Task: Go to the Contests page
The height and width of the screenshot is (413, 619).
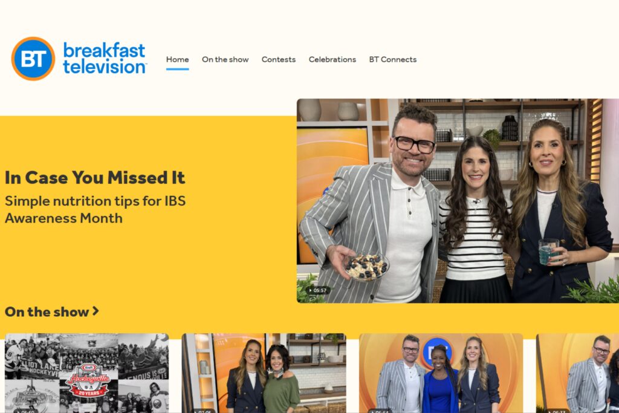Action: (x=278, y=59)
